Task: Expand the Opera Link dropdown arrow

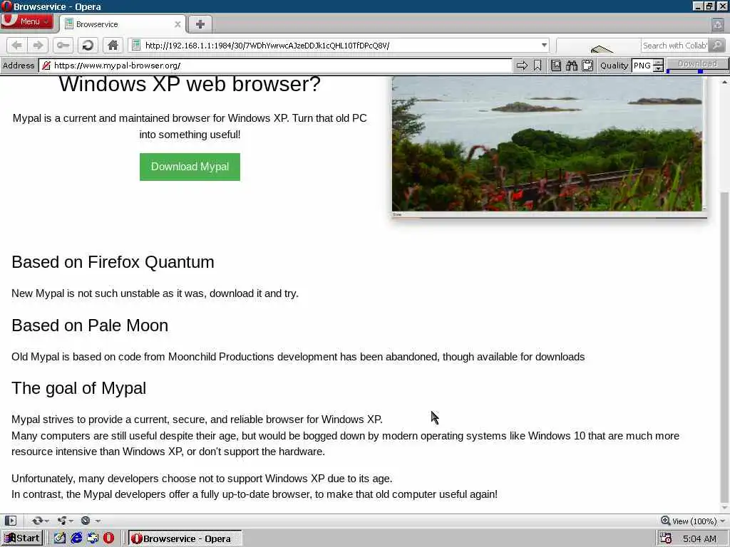Action: click(x=46, y=521)
